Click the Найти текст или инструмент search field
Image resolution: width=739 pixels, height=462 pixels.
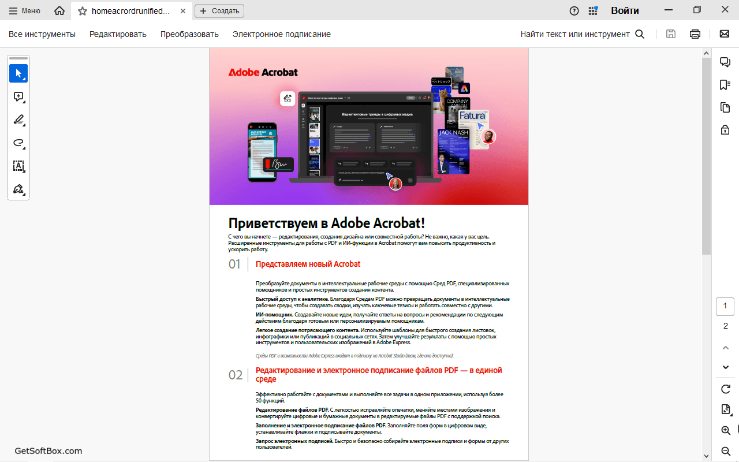coord(575,34)
